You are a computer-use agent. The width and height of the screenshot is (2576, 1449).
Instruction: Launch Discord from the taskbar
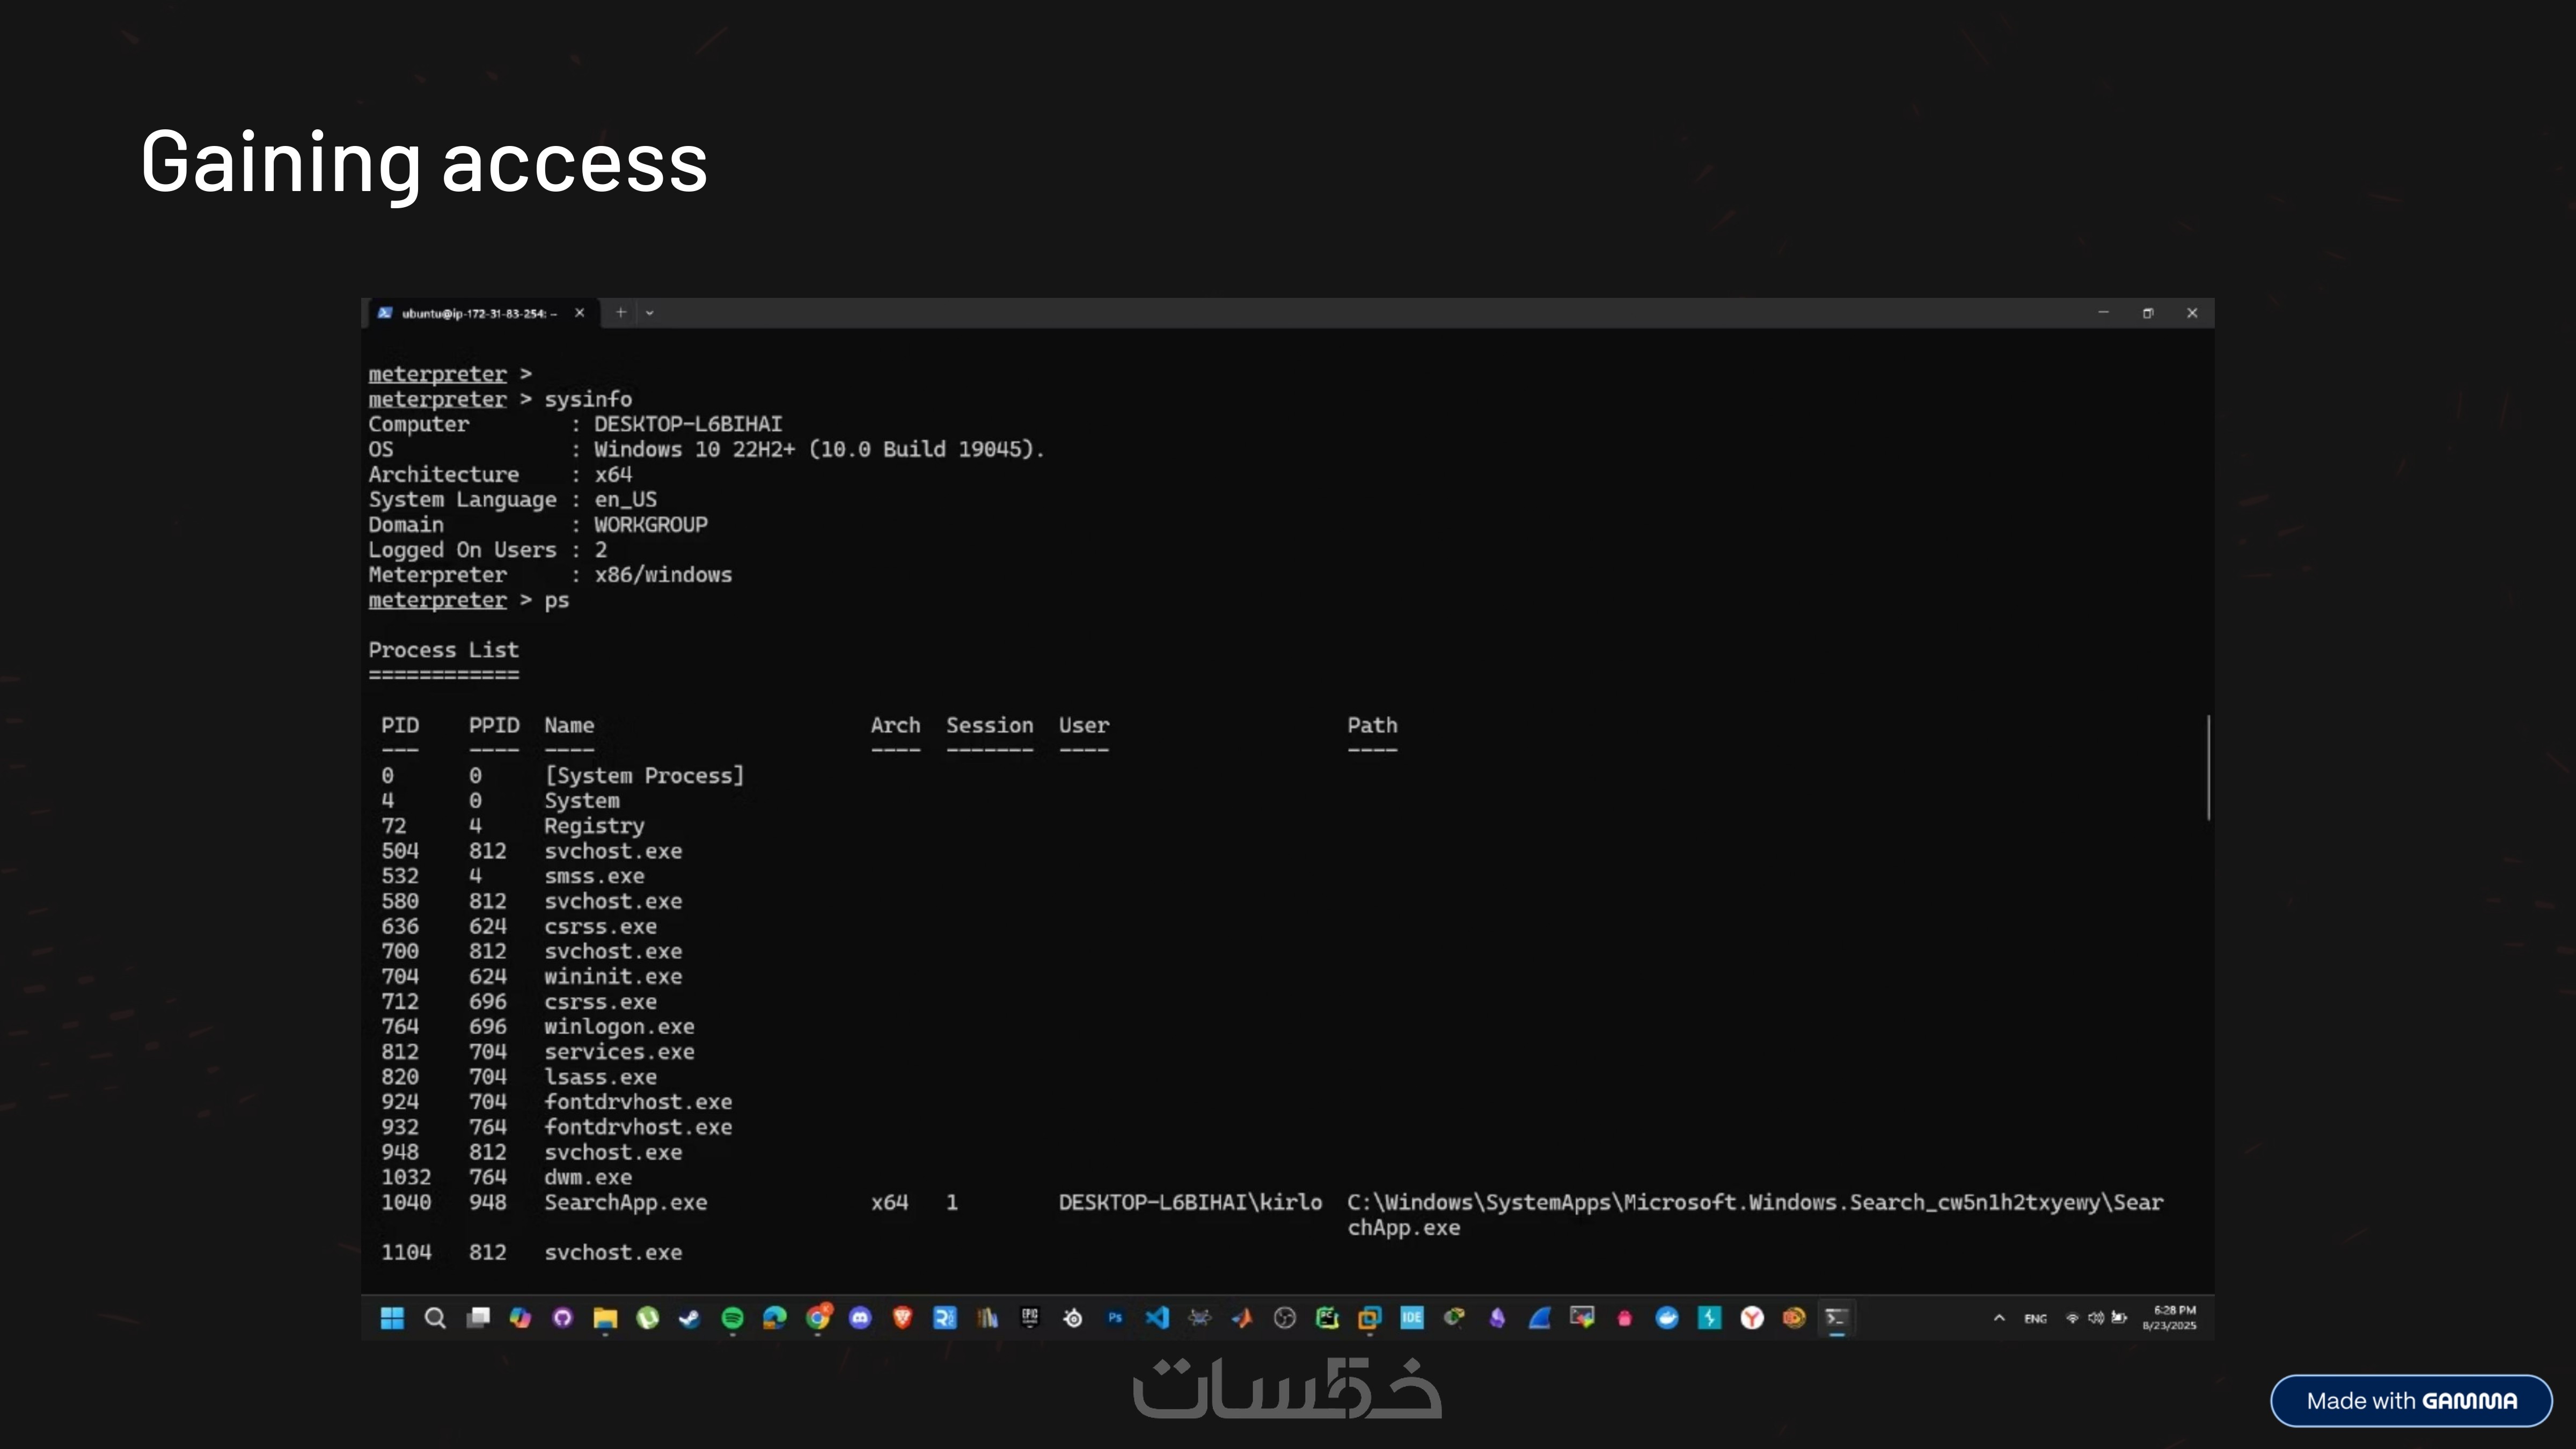click(x=860, y=1318)
